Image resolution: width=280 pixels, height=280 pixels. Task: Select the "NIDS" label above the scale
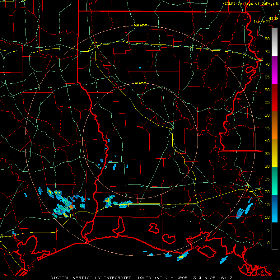tap(273, 19)
